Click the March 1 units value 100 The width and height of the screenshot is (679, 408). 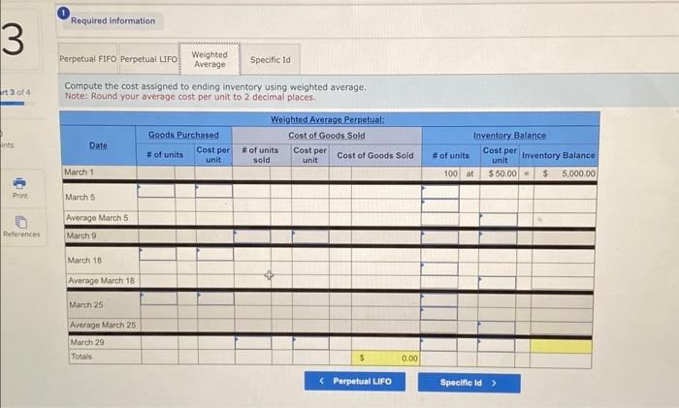pos(450,173)
